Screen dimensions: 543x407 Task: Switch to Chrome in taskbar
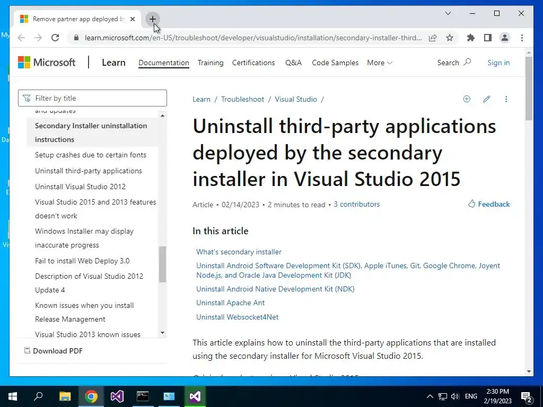[x=91, y=396]
